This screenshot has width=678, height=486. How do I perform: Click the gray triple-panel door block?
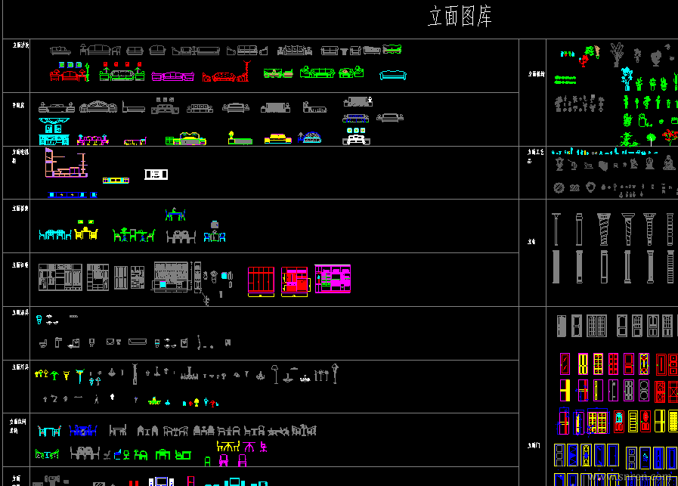pyautogui.click(x=596, y=326)
